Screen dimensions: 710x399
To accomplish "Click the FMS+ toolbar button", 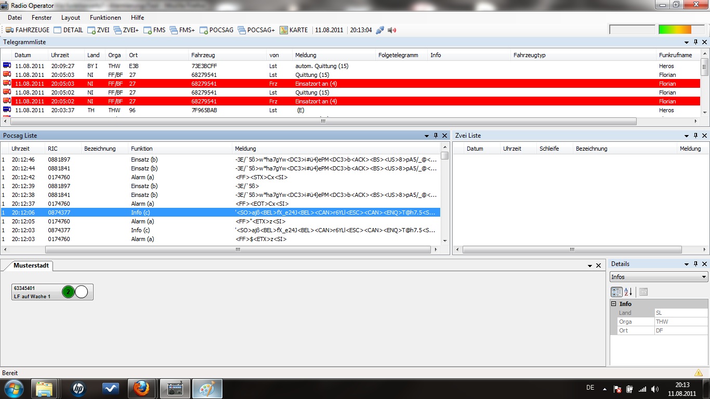I will (x=182, y=30).
